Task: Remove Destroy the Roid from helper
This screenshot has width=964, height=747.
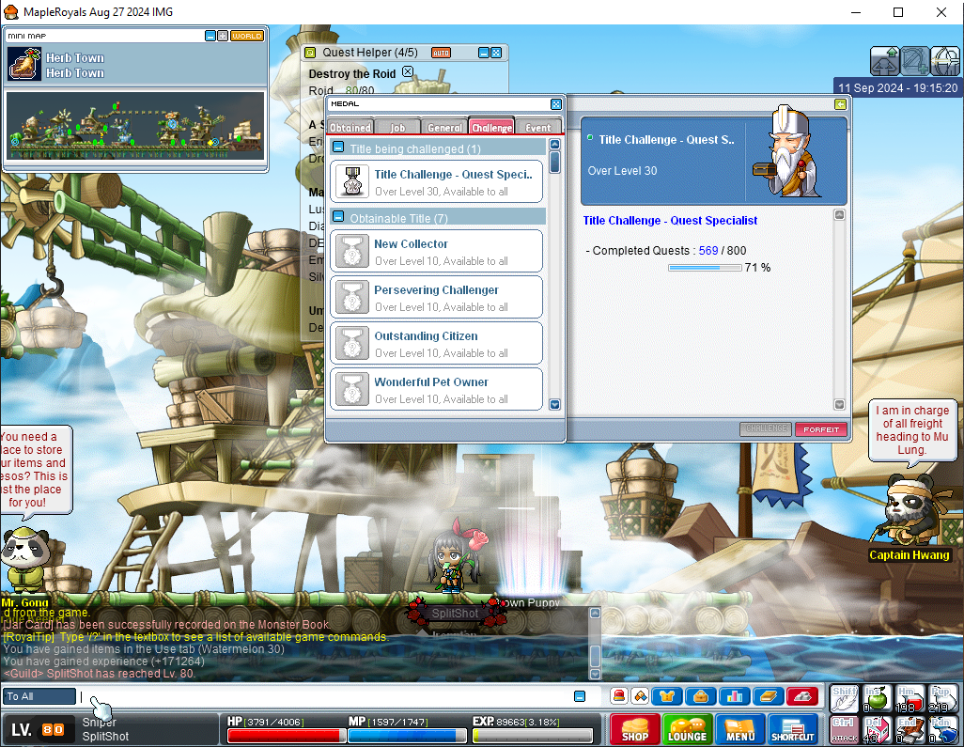Action: 407,72
